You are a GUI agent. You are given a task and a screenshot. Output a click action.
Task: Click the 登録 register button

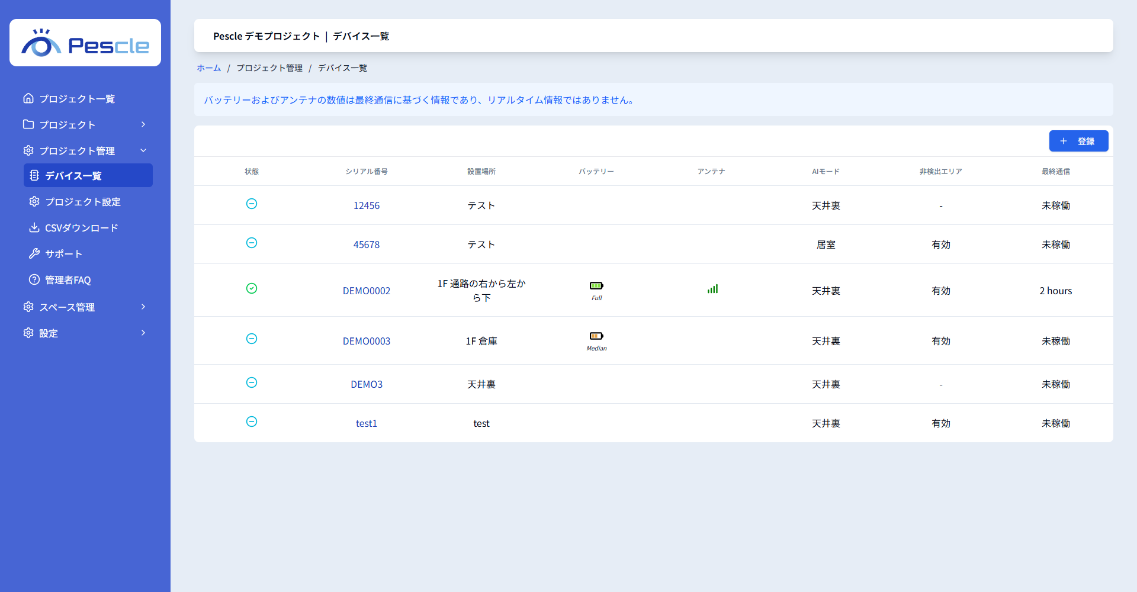(1078, 141)
